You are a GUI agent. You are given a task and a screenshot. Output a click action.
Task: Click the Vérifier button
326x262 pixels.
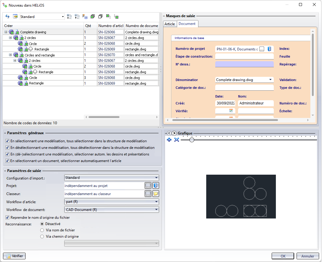point(14,256)
